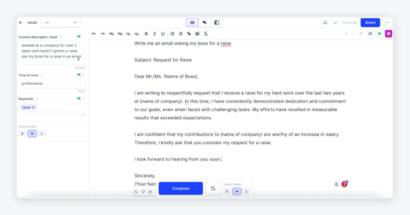Screen dimensions: 410x215
Task: Show info for Tone of voice
Action: click(42, 75)
